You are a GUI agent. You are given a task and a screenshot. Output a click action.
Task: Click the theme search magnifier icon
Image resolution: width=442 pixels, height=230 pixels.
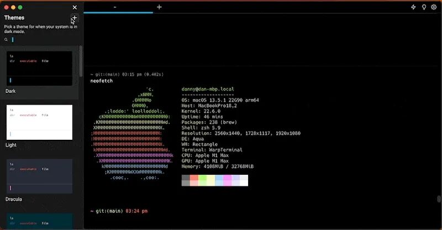(6, 40)
